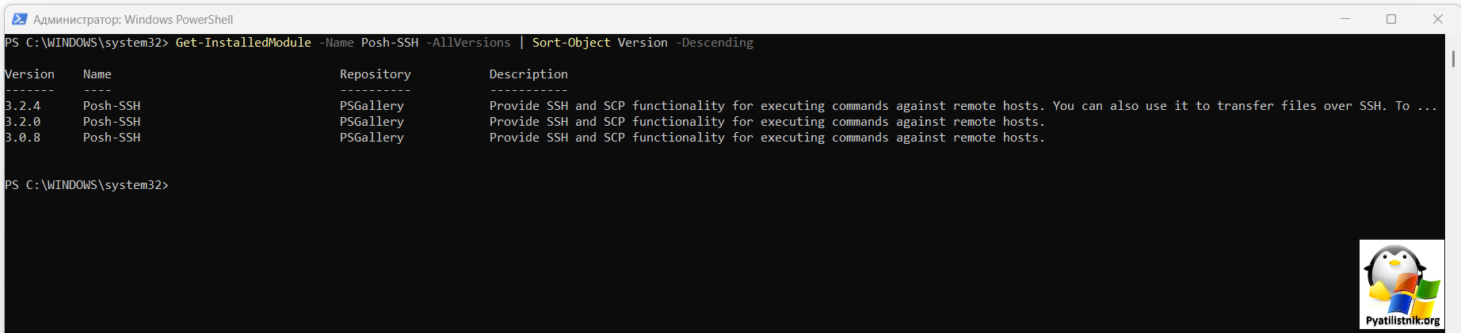Click version 3.0.8 in the output
This screenshot has width=1461, height=333.
click(23, 138)
